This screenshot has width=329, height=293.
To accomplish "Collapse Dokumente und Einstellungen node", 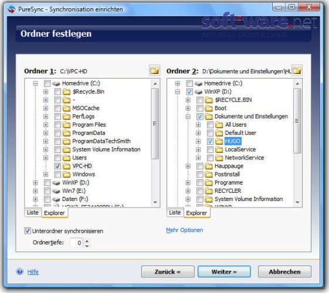I will click(x=188, y=117).
